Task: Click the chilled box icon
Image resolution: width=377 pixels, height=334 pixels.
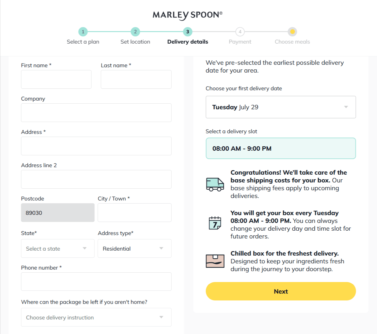Action: (x=215, y=261)
